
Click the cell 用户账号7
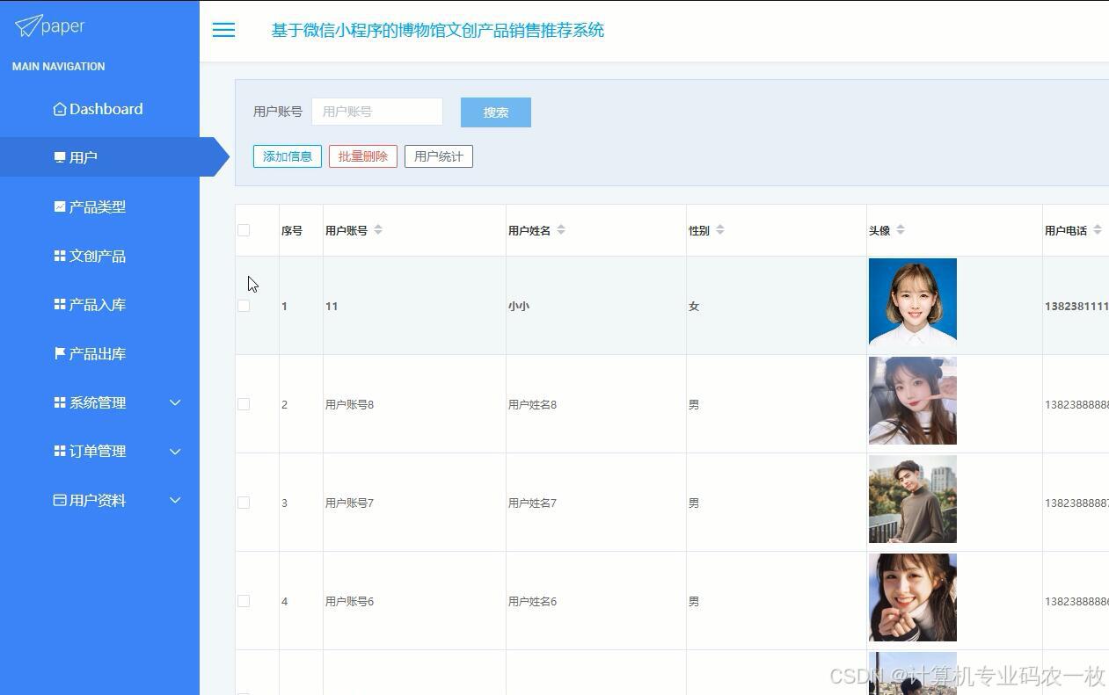coord(350,503)
